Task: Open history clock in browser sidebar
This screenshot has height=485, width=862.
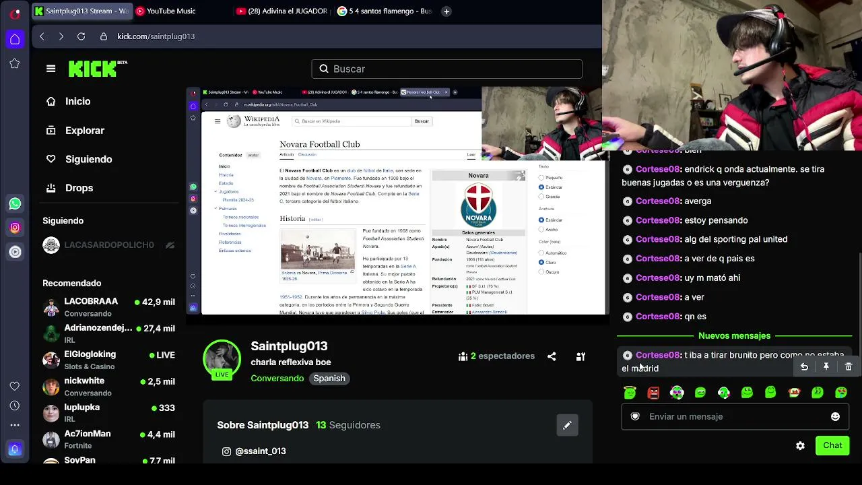Action: [x=15, y=406]
